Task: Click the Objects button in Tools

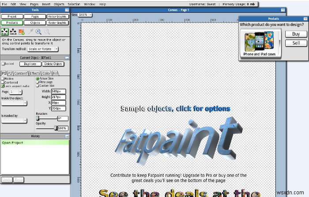Action: click(x=35, y=23)
